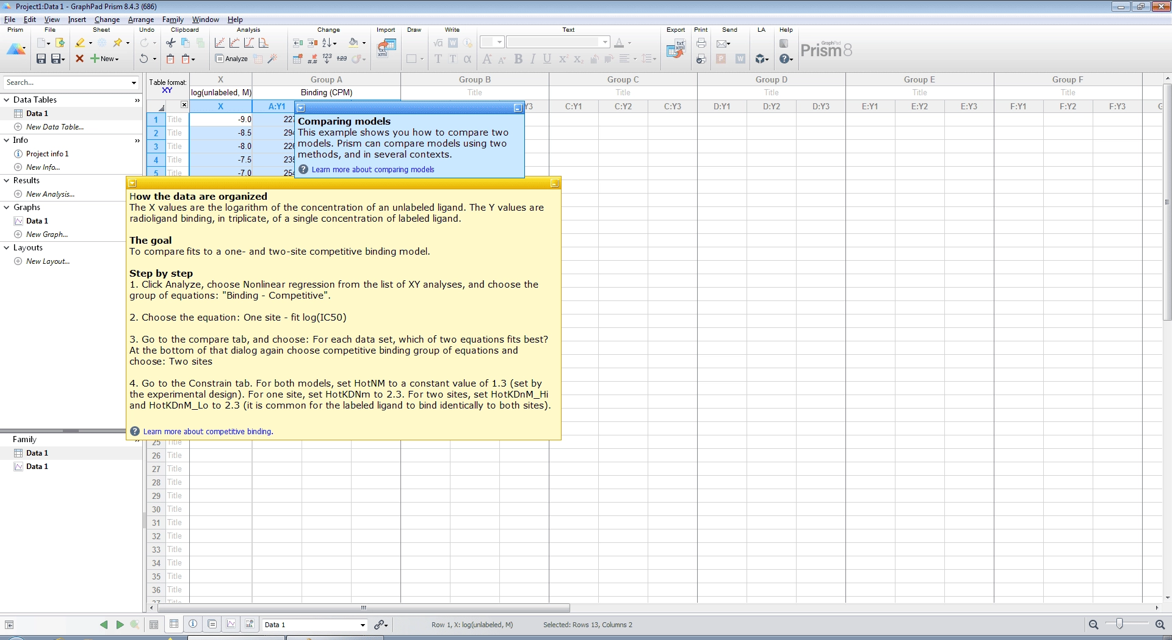Collapse the Layouts section
1172x640 pixels.
7,248
